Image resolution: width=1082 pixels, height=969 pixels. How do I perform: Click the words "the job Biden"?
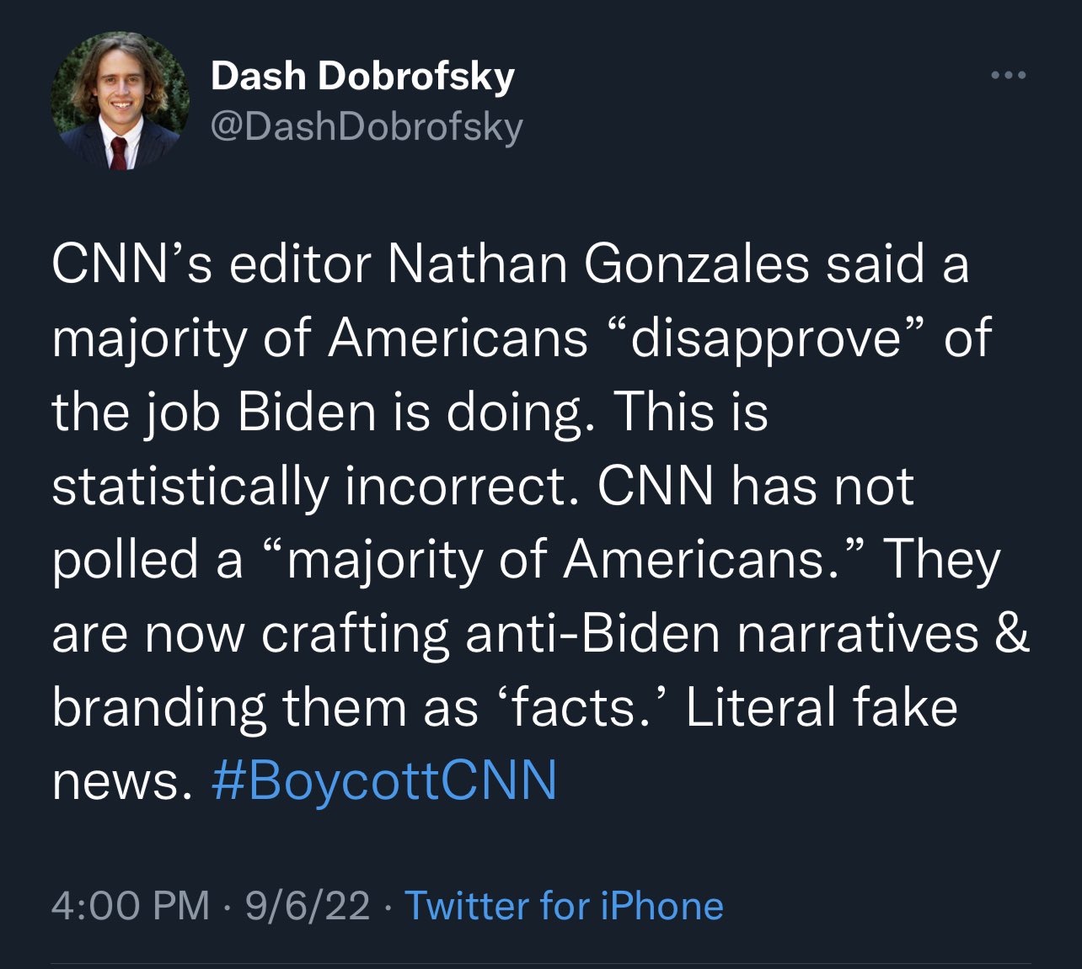[x=213, y=413]
